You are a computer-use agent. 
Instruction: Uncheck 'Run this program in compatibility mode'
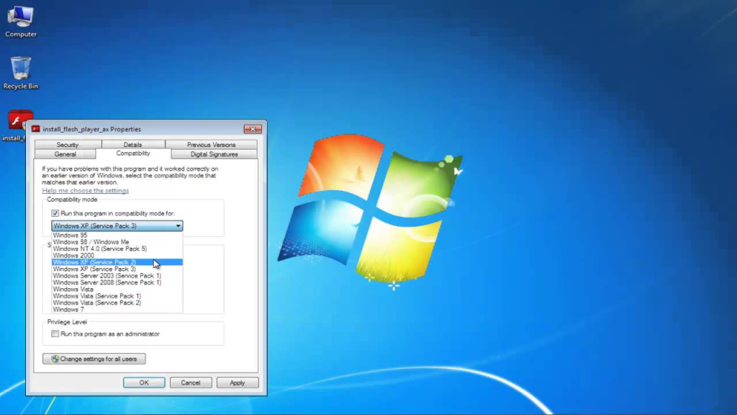tap(55, 213)
